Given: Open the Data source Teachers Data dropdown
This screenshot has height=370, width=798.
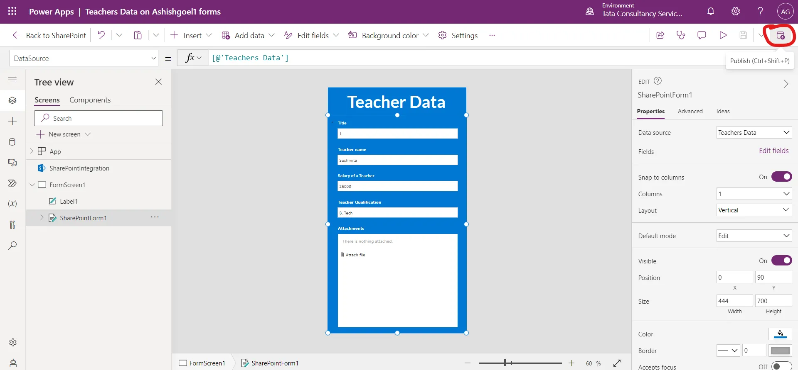Looking at the screenshot, I should coord(754,132).
